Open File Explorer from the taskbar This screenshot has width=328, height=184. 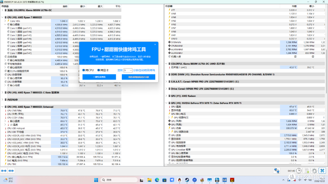149,180
